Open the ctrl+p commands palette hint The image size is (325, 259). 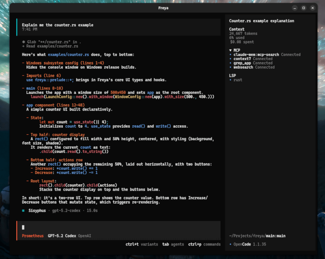204,244
